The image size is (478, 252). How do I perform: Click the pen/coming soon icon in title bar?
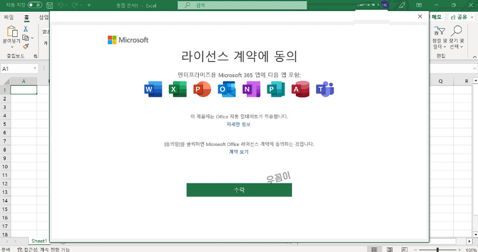(402, 5)
